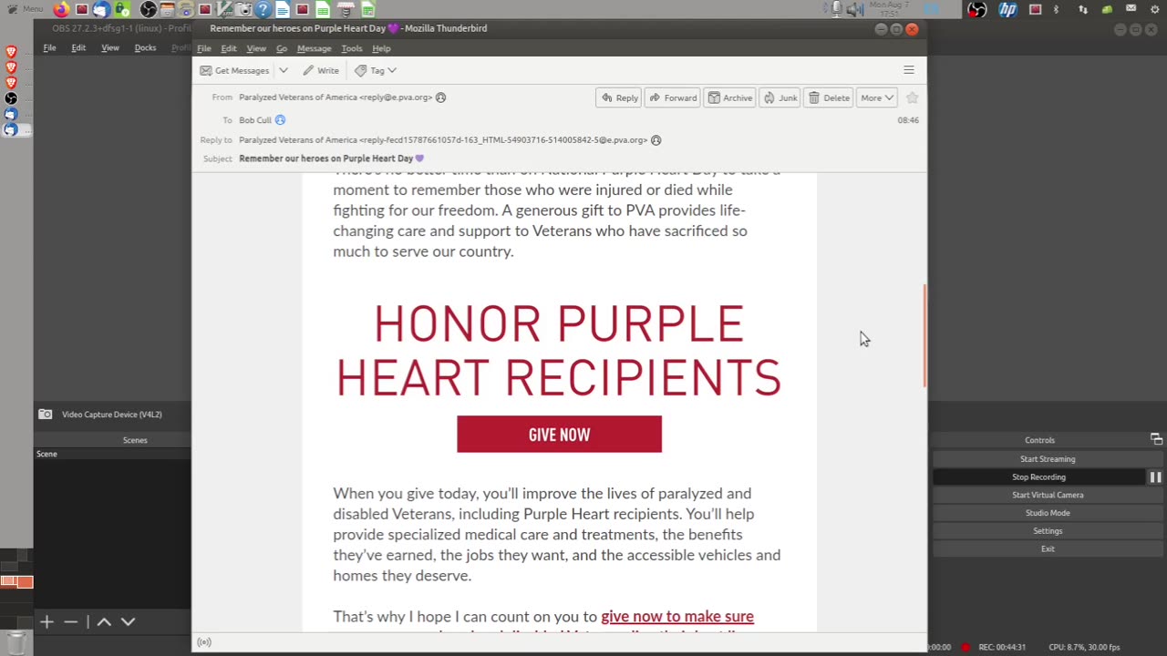Click the Bluetooth tray icon
Screen dimensions: 1167x656
1057,9
